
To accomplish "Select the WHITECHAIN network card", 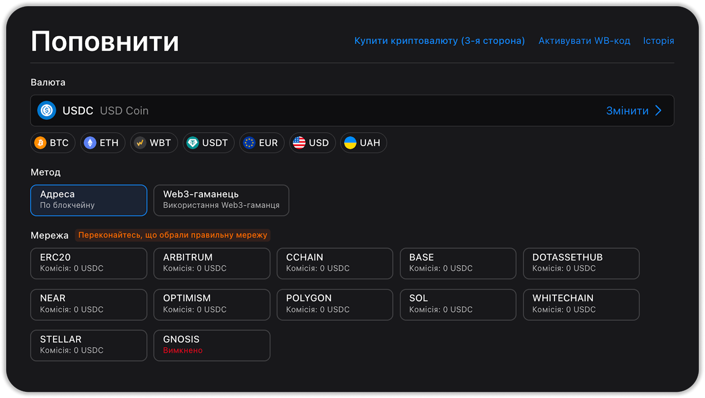I will (x=581, y=305).
